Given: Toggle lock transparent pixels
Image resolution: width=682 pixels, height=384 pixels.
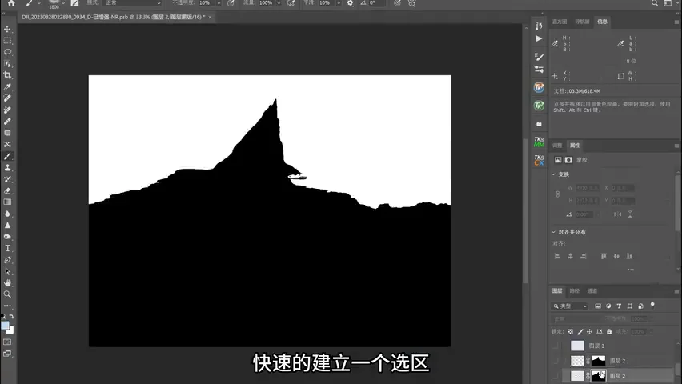Looking at the screenshot, I should [570, 332].
